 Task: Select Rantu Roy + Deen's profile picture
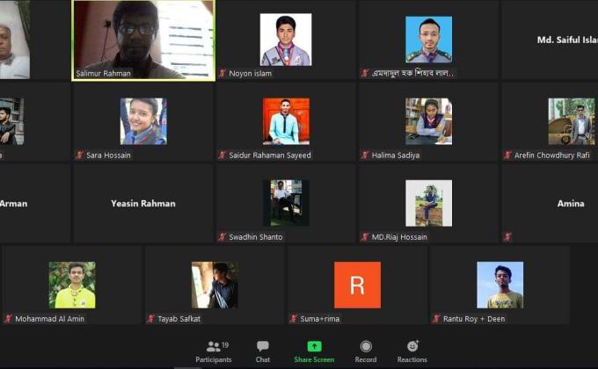coord(500,286)
